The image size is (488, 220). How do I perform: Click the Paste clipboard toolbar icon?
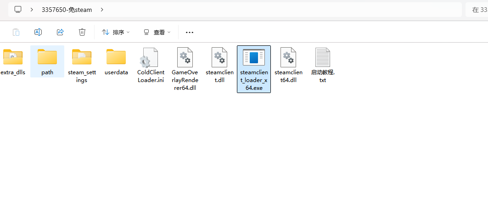pyautogui.click(x=16, y=32)
